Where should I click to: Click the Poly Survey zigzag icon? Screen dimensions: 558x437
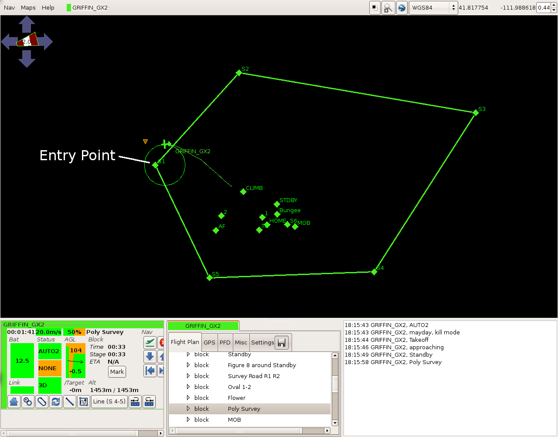pyautogui.click(x=84, y=402)
